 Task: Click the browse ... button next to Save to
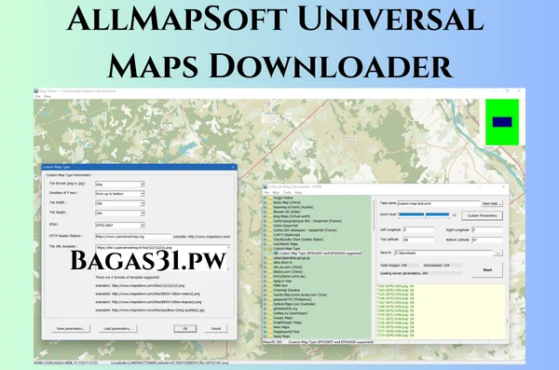[498, 253]
